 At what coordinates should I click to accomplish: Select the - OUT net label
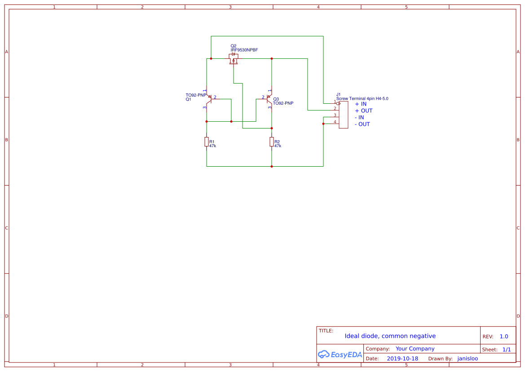click(362, 124)
